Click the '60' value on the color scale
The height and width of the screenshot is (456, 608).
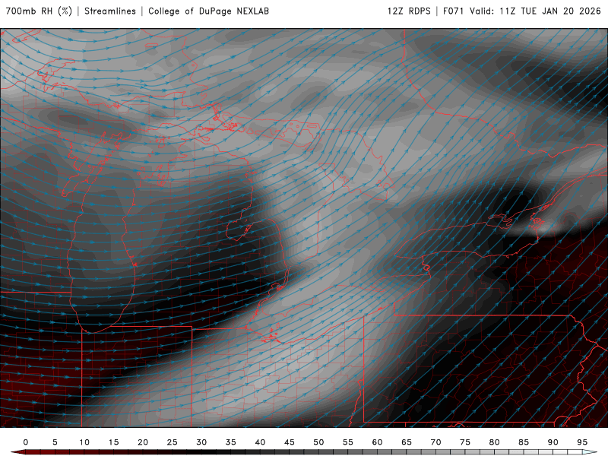pos(377,442)
